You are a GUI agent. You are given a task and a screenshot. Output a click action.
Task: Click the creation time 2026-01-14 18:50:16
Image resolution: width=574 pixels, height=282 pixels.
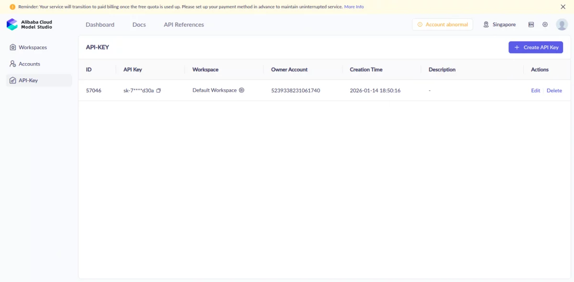click(375, 90)
